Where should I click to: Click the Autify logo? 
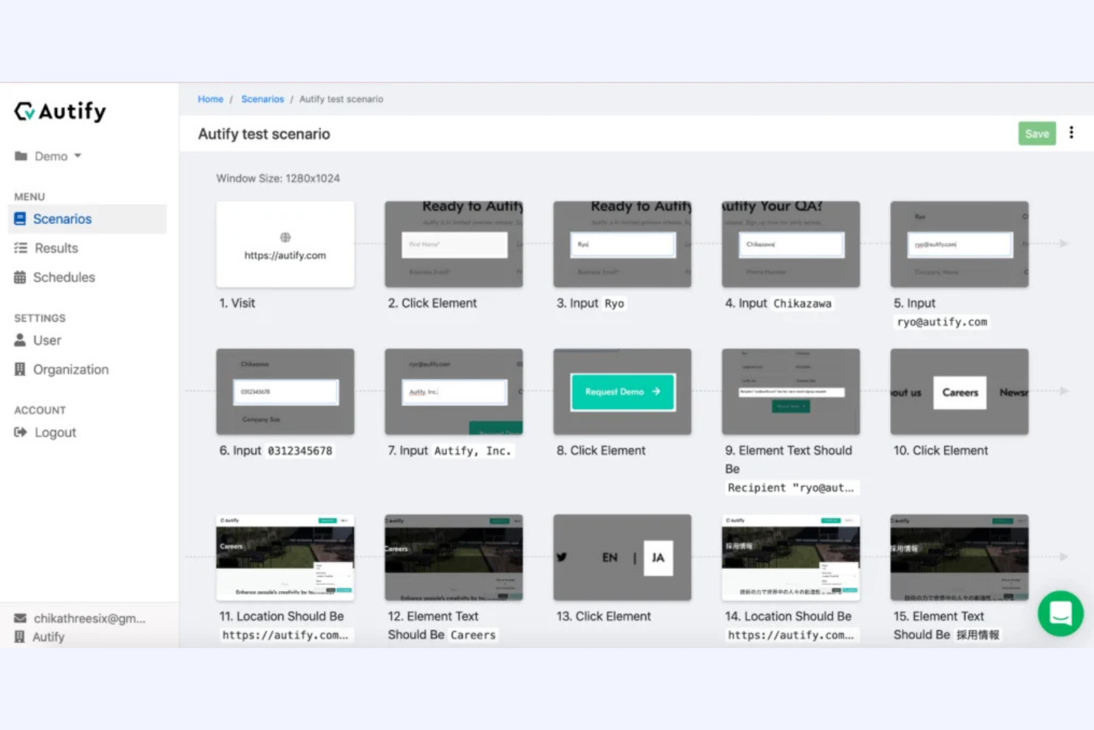(59, 111)
